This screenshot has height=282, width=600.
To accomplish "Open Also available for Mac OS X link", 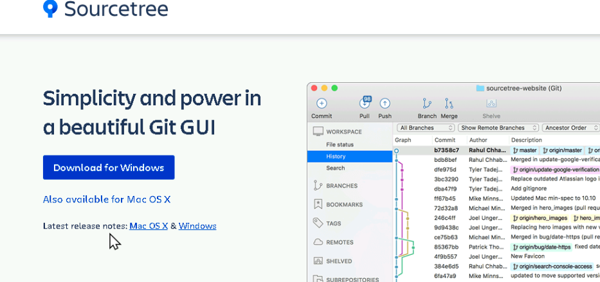I will pyautogui.click(x=107, y=200).
